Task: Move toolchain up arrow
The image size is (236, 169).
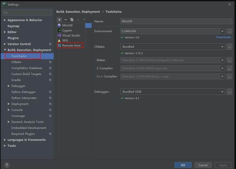Action: tap(78, 20)
